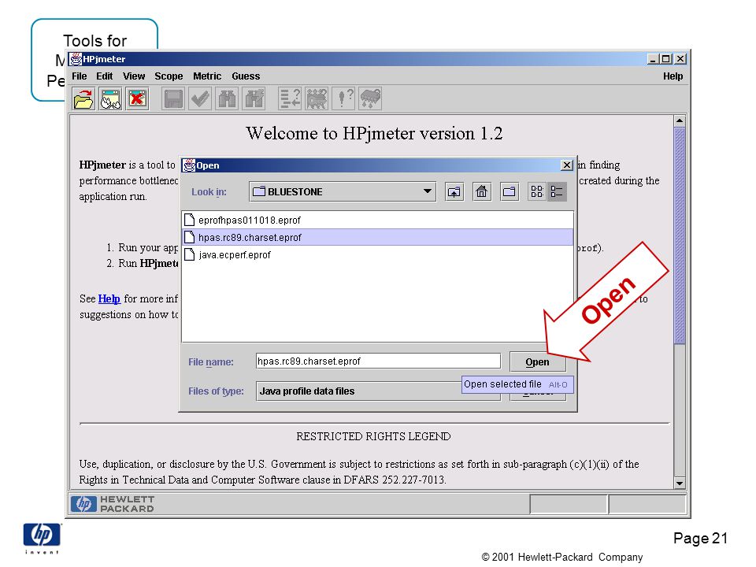This screenshot has width=756, height=567.
Task: Click the greyed save floppy disk icon
Action: click(173, 99)
